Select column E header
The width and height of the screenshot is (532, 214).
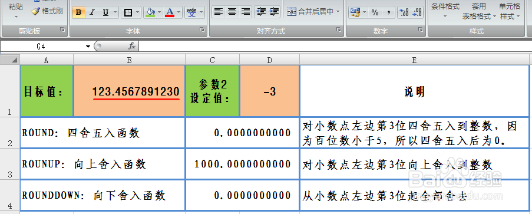point(414,60)
